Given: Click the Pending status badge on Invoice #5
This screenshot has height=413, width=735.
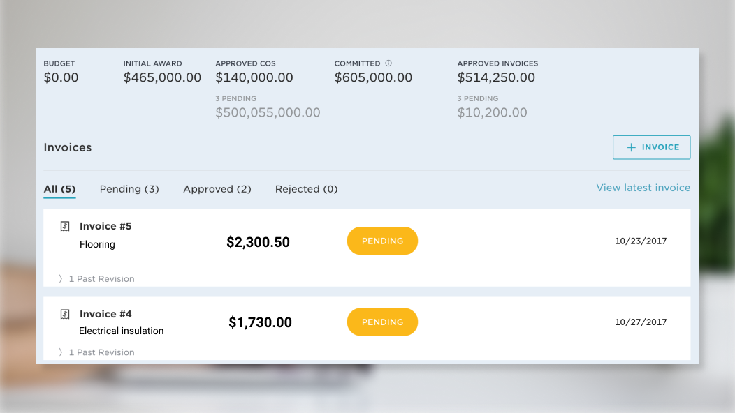Looking at the screenshot, I should [x=382, y=241].
